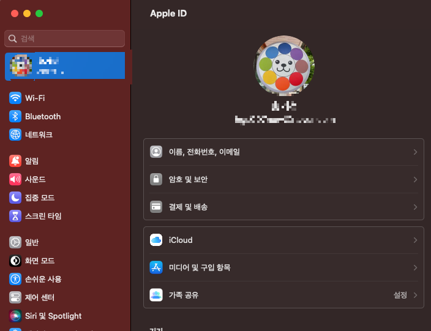Open 알림 label in sidebar
This screenshot has height=331, width=431.
32,161
